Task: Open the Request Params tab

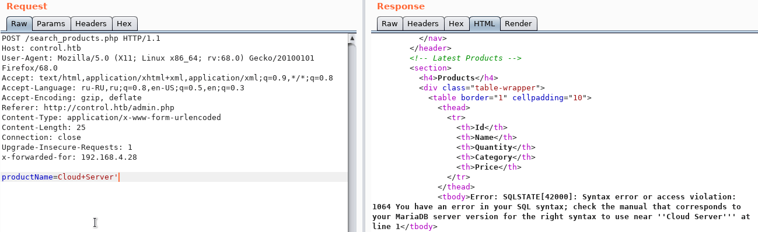Action: pos(51,24)
